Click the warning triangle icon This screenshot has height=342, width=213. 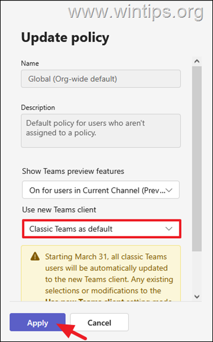[x=35, y=257]
